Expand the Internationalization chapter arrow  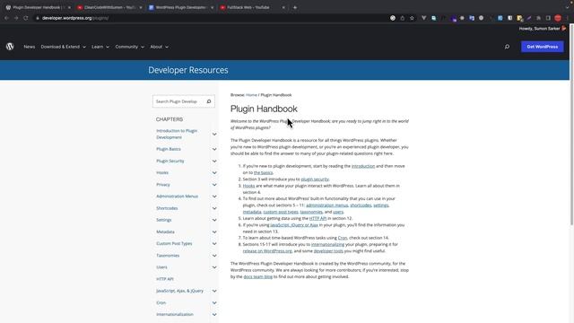214,314
